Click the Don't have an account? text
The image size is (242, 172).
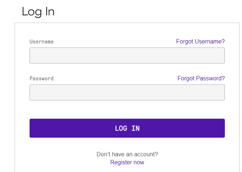click(127, 154)
